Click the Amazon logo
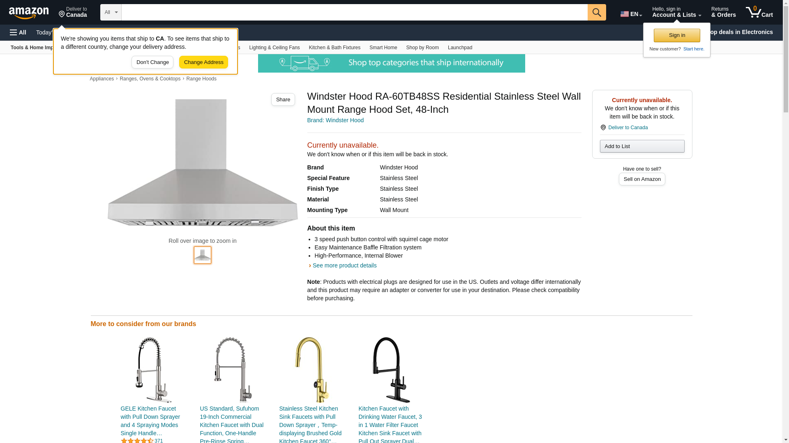 [29, 13]
